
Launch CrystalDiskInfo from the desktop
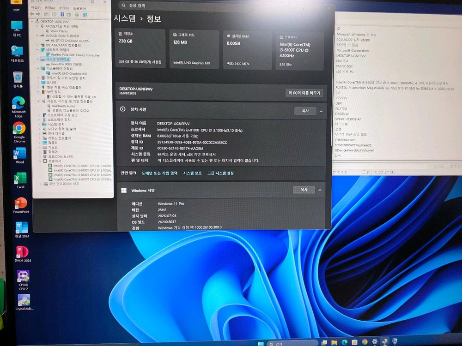24,303
